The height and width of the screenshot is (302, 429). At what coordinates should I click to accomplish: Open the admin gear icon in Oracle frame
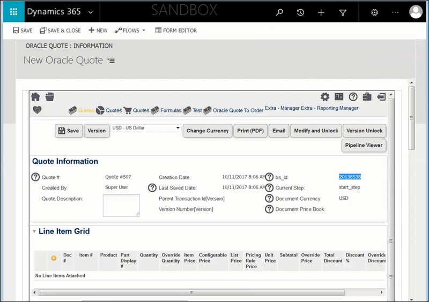pyautogui.click(x=325, y=97)
